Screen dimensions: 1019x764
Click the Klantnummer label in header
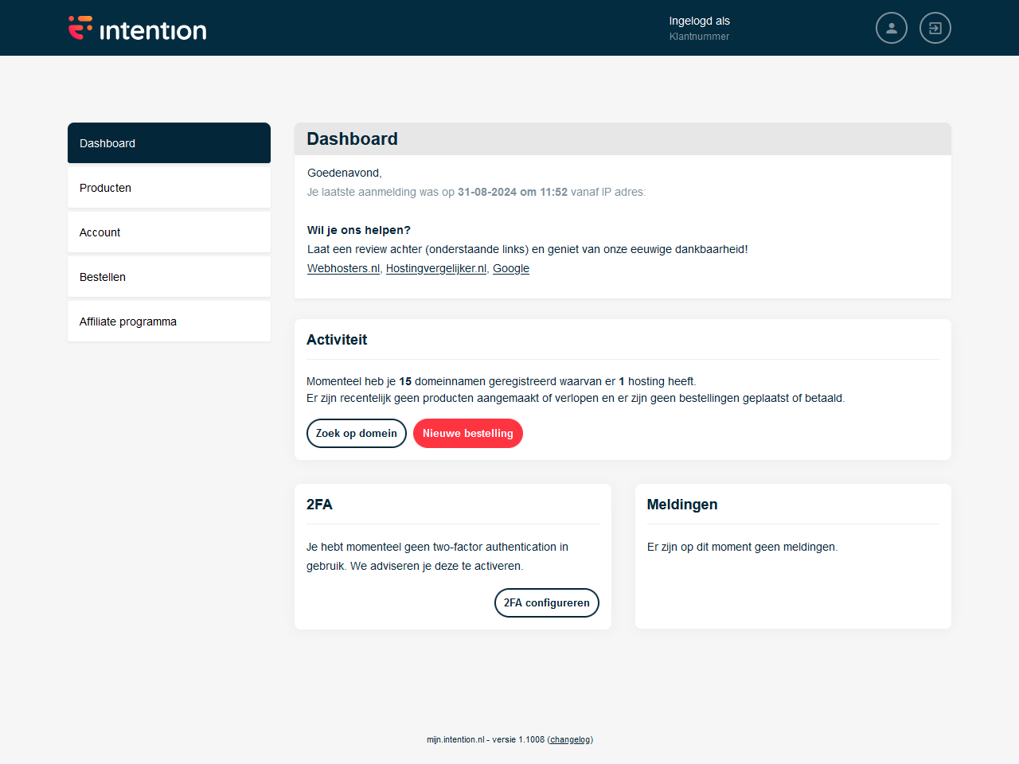tap(699, 37)
